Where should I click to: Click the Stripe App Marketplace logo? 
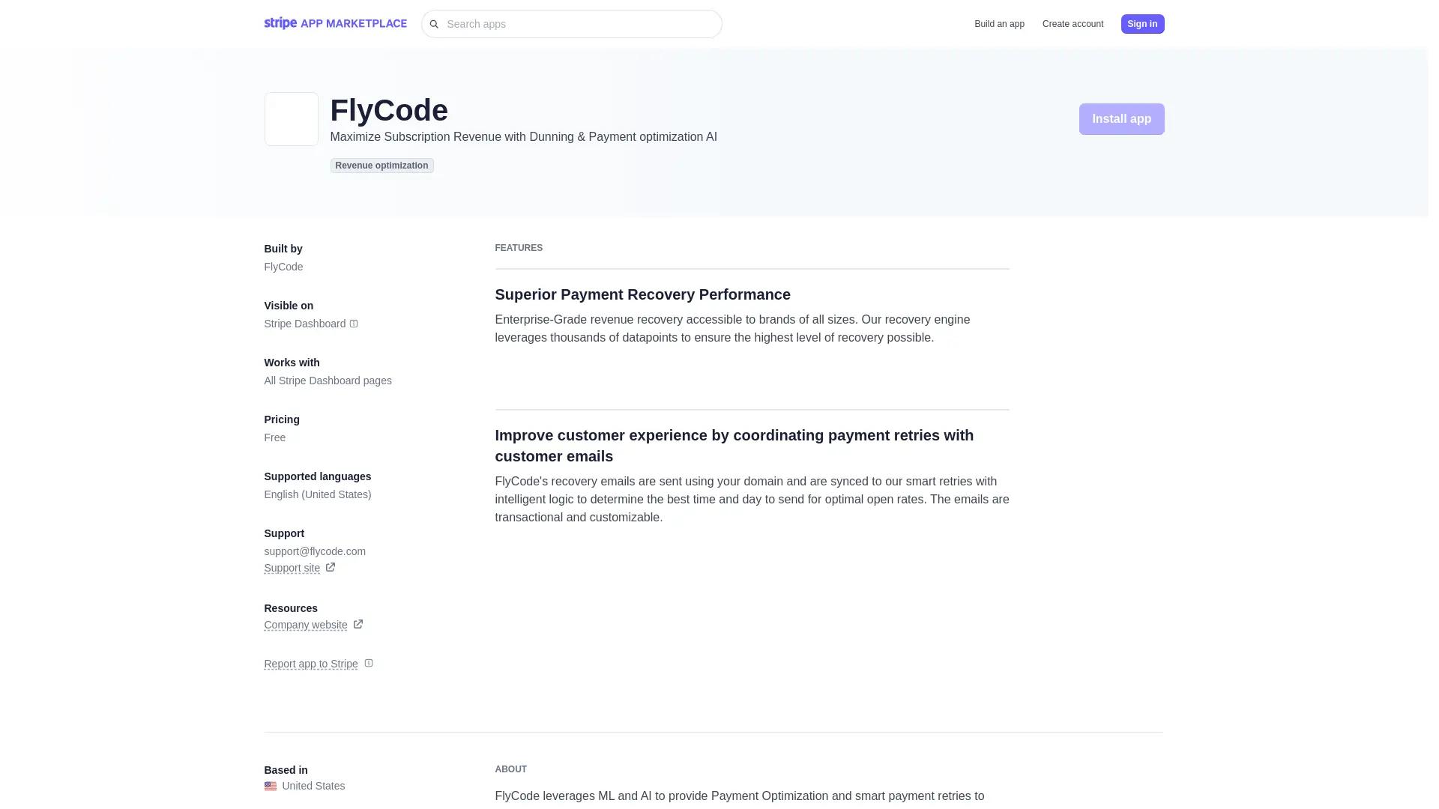(x=335, y=23)
